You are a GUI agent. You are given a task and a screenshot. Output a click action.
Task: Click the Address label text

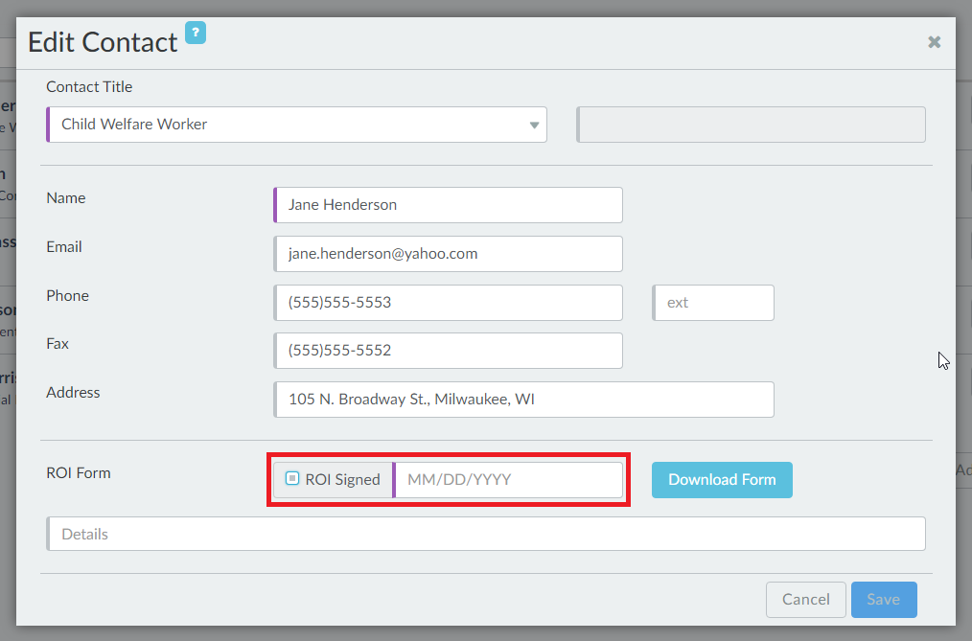point(73,393)
